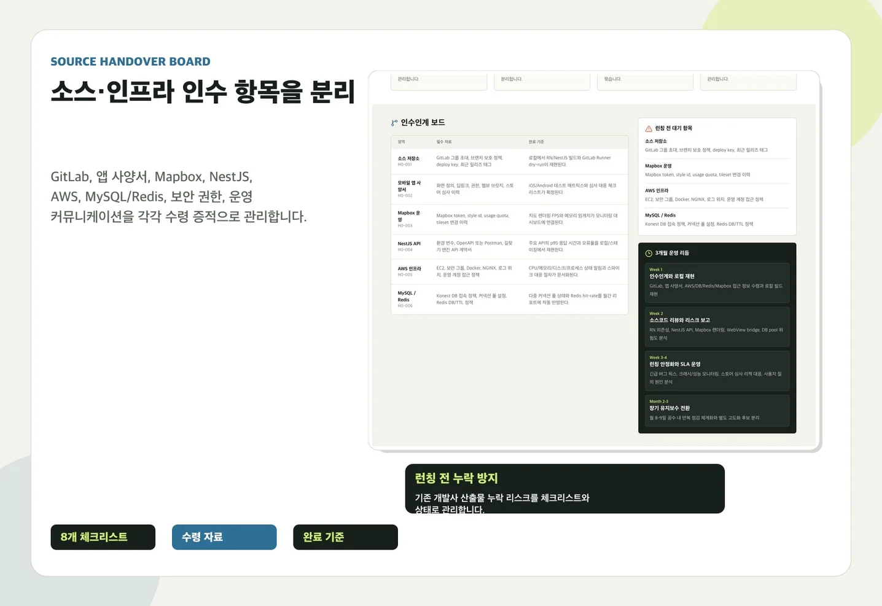882x606 pixels.
Task: Open the Week 2 소스코드 리뷰와 리스크 보고 card
Action: pyautogui.click(x=717, y=327)
